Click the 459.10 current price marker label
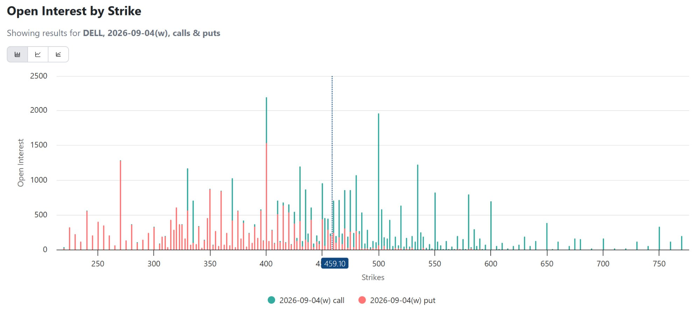This screenshot has width=700, height=309. tap(335, 264)
